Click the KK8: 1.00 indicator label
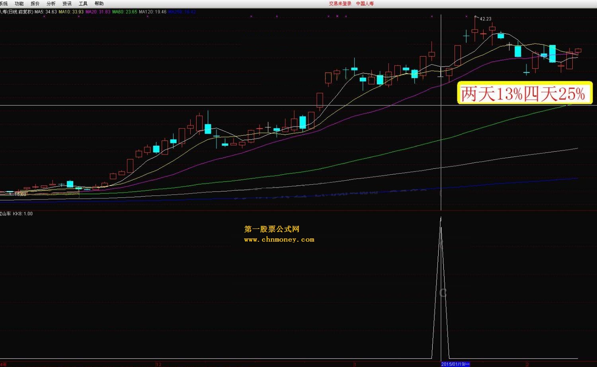Screen dimensions: 597x367 [23, 214]
